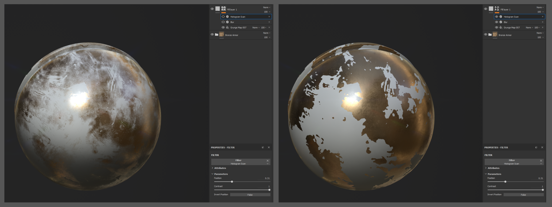Clear the Histogram Scan filter slot, left Properties
The height and width of the screenshot is (207, 552).
coord(267,161)
